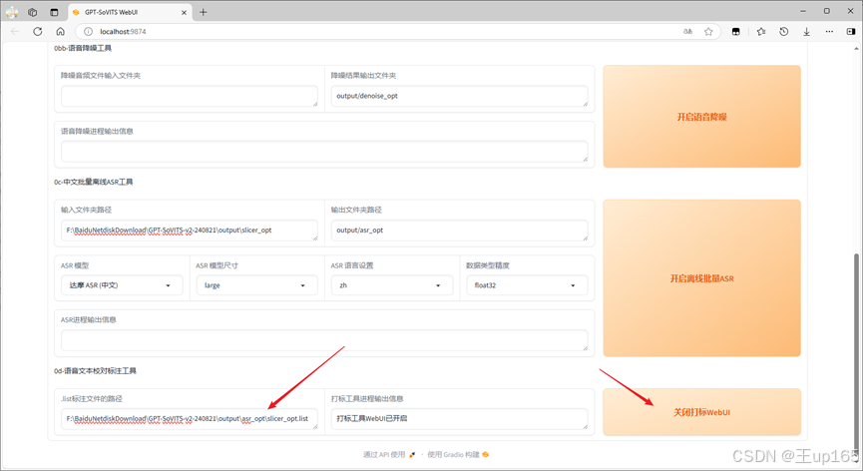Close labeling tool with 关闭打标WebUI button
This screenshot has width=863, height=471.
click(701, 412)
